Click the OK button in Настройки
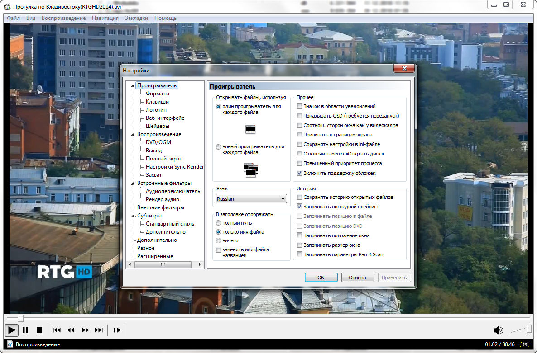537x353 pixels. coord(321,278)
